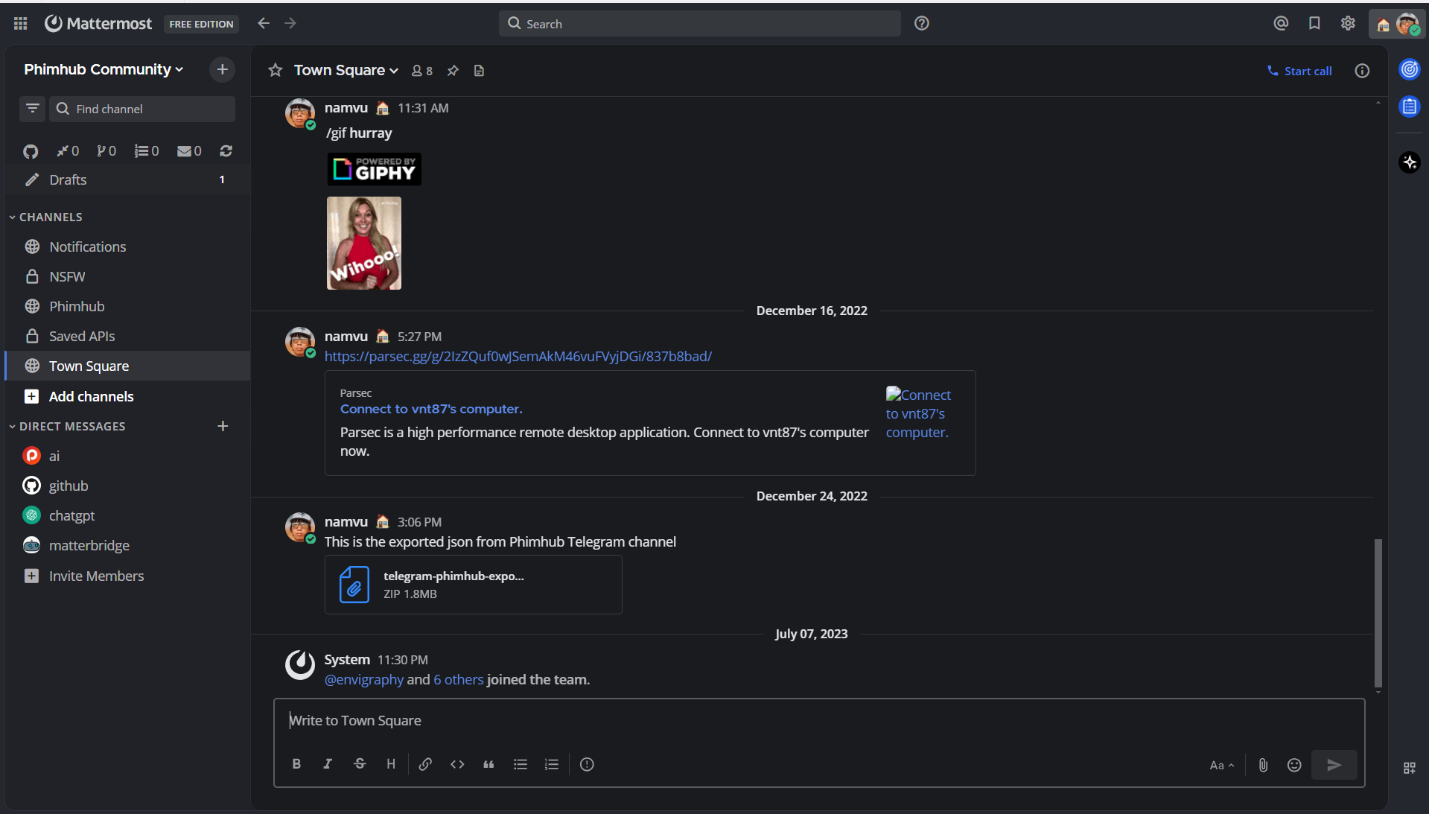This screenshot has width=1429, height=814.
Task: Show GitHub unread messages count
Action: pyautogui.click(x=189, y=151)
